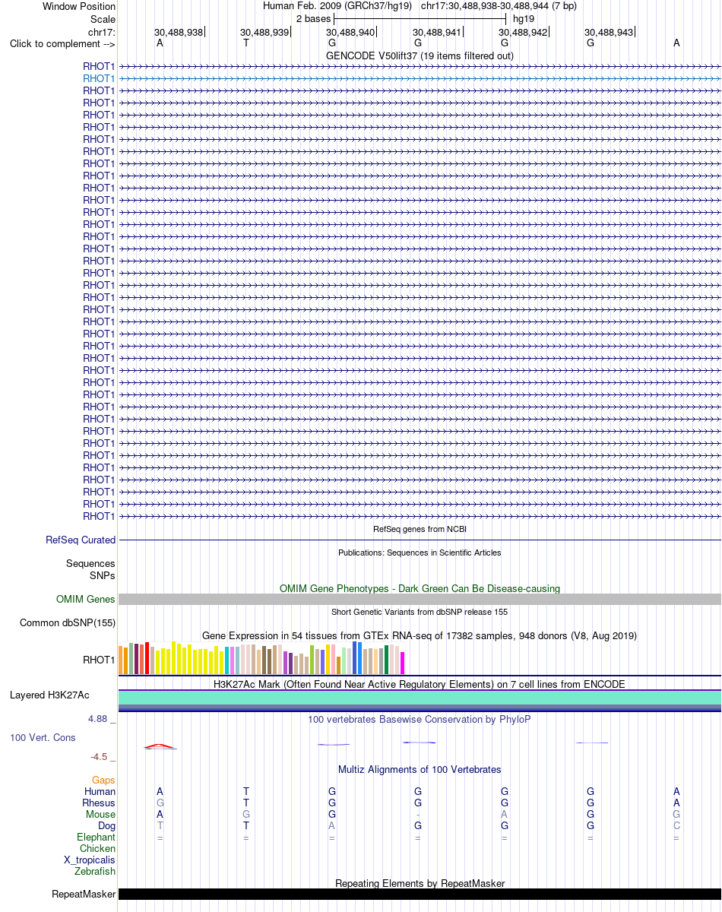The height and width of the screenshot is (912, 722).
Task: Click coordinate label 30,488,939
Action: click(x=264, y=33)
